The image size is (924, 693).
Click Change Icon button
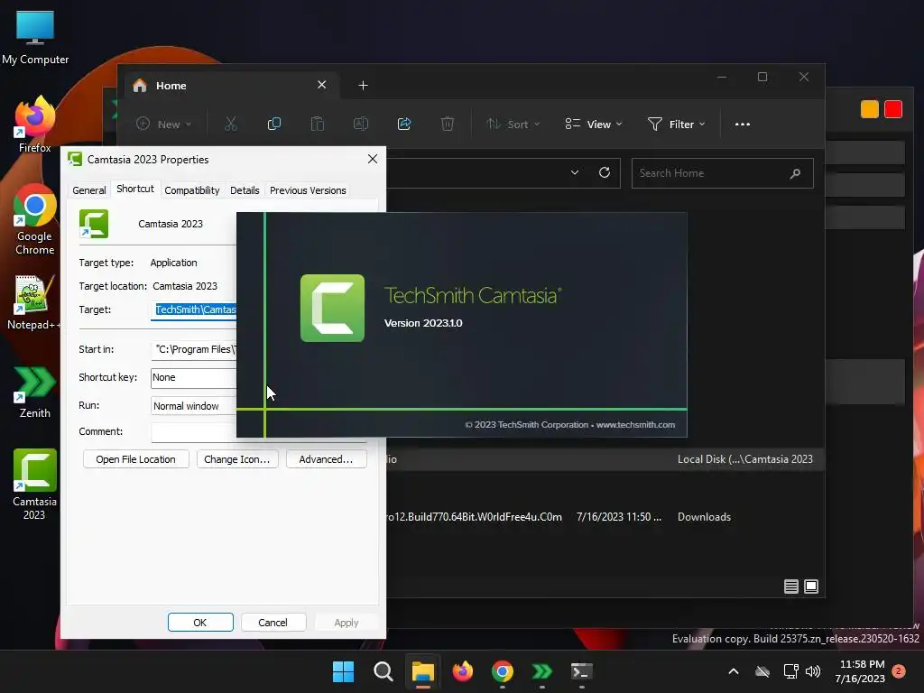point(237,459)
